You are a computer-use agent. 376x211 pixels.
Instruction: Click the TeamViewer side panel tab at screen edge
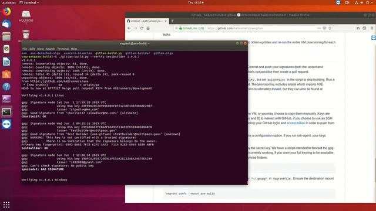pos(374,38)
